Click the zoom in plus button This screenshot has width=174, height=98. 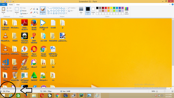[x=172, y=91]
